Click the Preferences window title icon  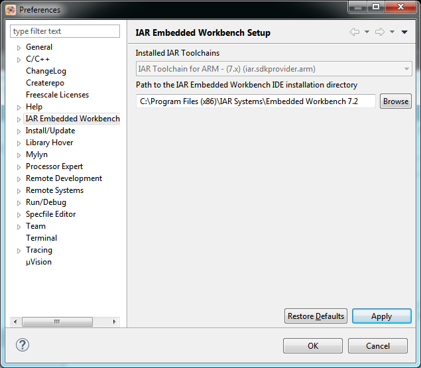coord(11,10)
